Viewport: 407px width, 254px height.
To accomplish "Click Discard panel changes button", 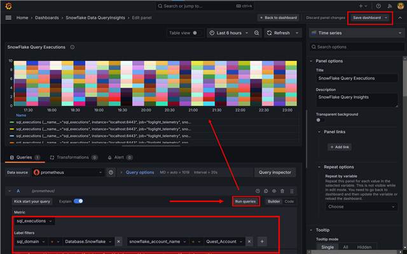I will [326, 18].
